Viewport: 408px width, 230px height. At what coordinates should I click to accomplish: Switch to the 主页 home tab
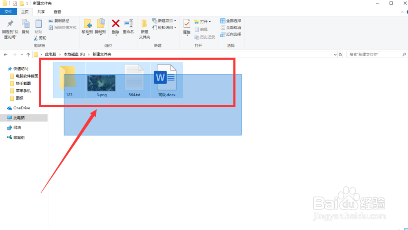(25, 12)
